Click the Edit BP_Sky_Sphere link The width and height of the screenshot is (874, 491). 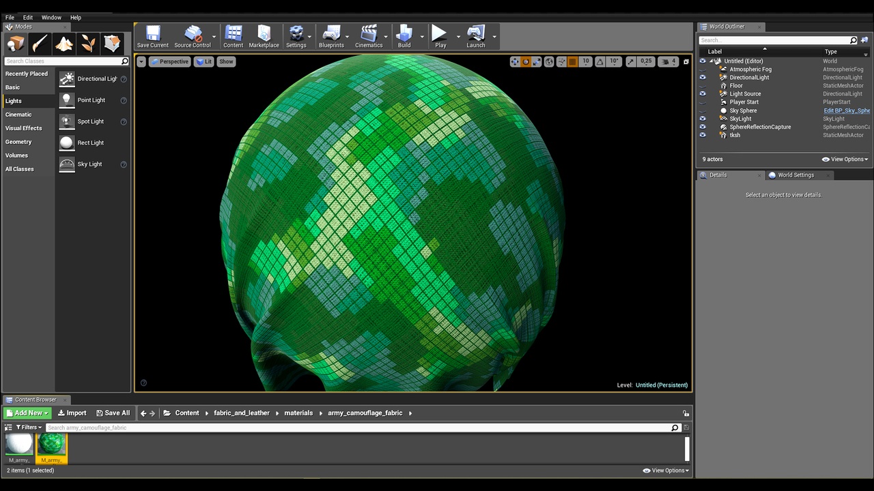pos(847,110)
